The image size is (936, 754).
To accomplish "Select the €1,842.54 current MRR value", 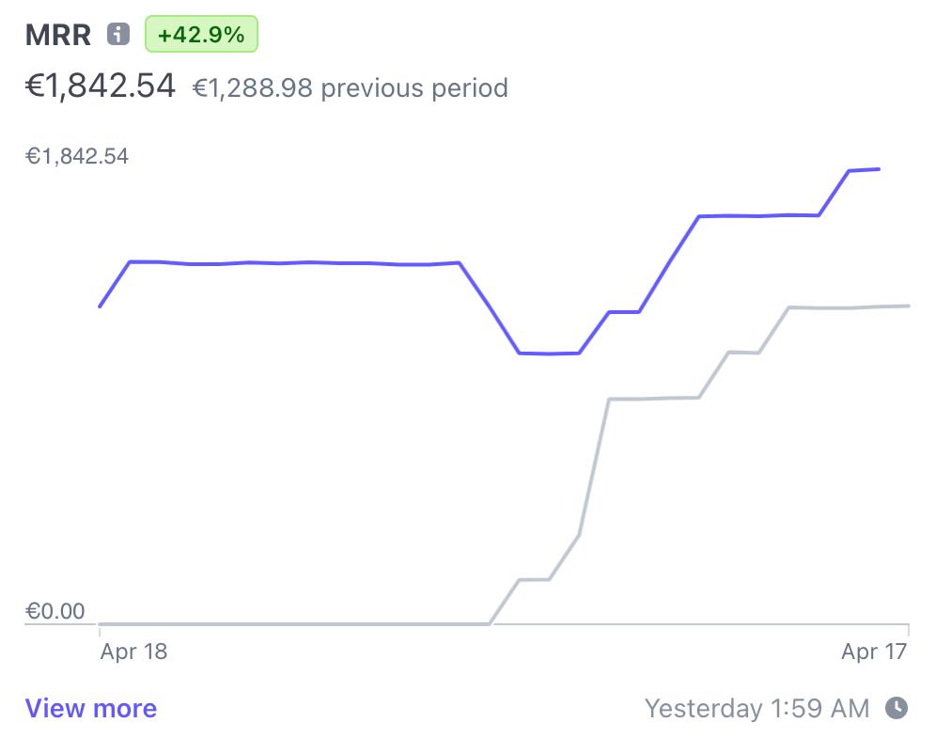I will (101, 86).
